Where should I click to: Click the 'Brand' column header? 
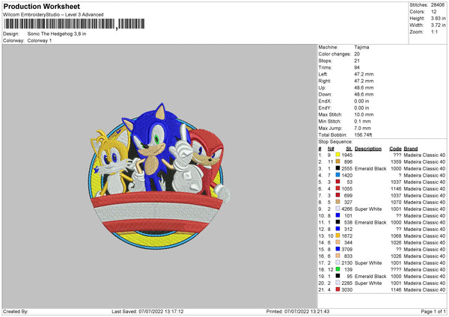[x=411, y=149]
